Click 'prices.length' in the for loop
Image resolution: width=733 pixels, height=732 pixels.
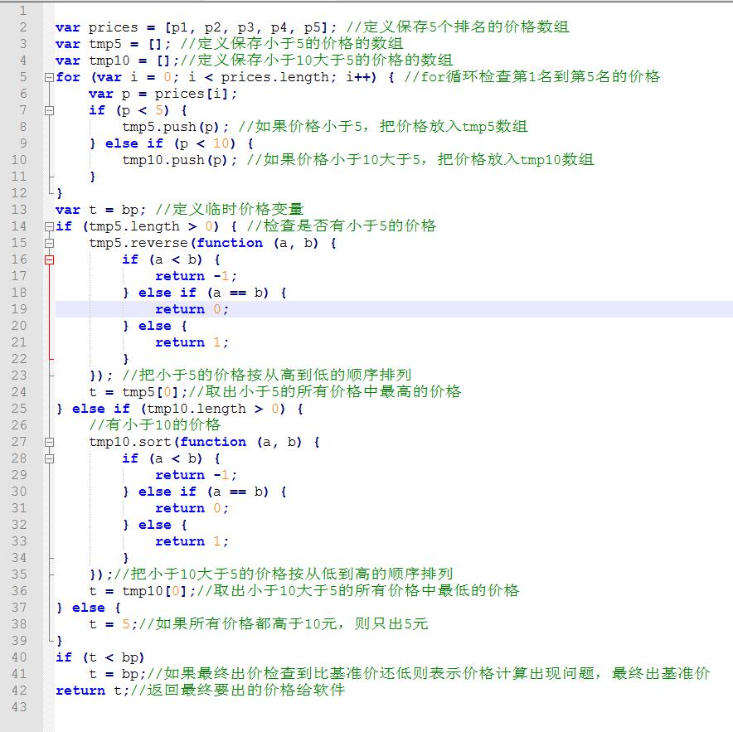click(274, 77)
